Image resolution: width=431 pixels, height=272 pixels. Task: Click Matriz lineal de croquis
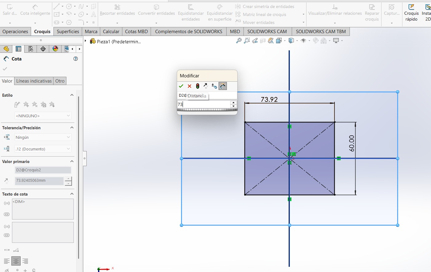[261, 14]
